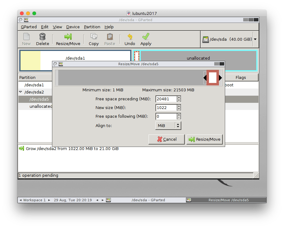Click the Resize/Move toolbar icon
Screen dimensions: 284x228
(68, 37)
